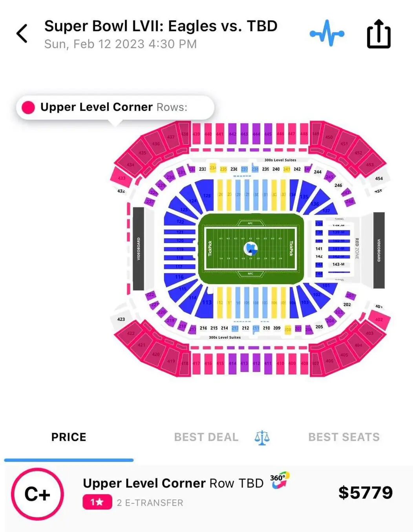This screenshot has width=413, height=532.
Task: Tap the share icon
Action: [x=378, y=34]
